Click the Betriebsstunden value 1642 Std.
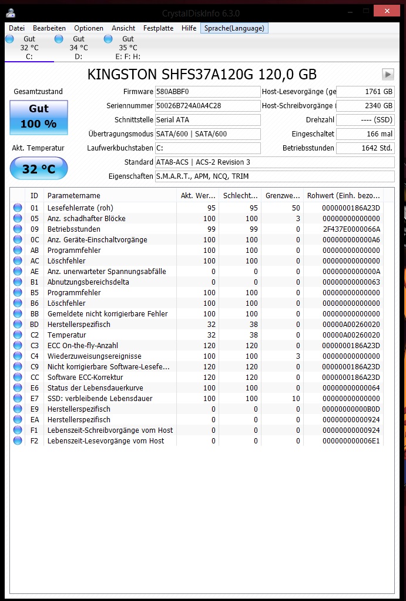 click(x=365, y=148)
